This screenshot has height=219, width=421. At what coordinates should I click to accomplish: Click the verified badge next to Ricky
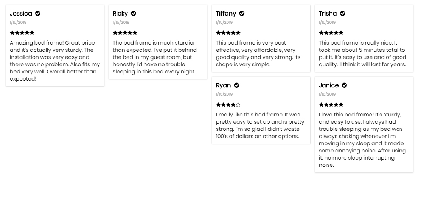tap(134, 14)
